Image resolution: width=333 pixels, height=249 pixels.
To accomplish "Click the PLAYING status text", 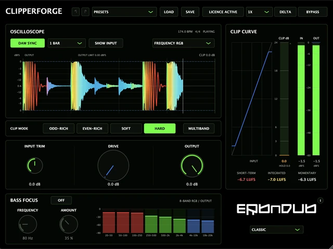I will pos(209,32).
